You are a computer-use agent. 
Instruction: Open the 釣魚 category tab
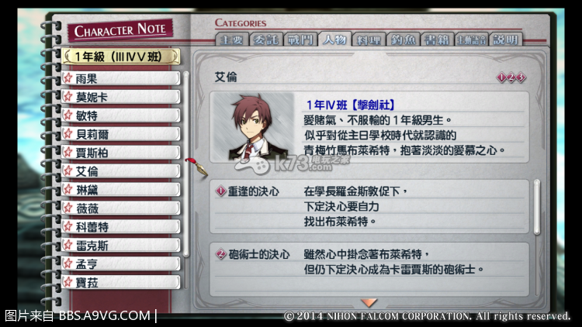click(402, 40)
